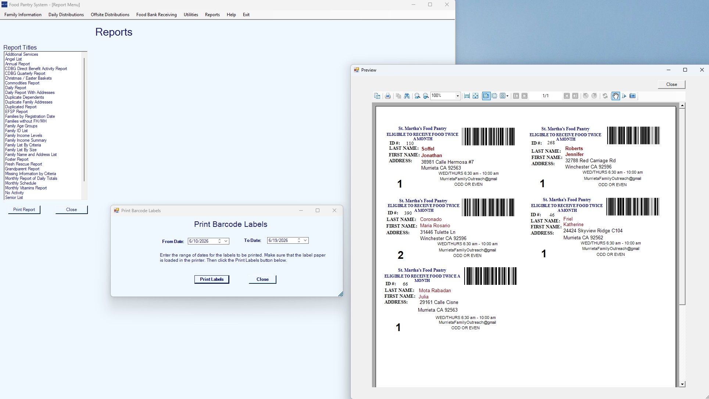Open the 100% zoom level dropdown

pyautogui.click(x=458, y=96)
